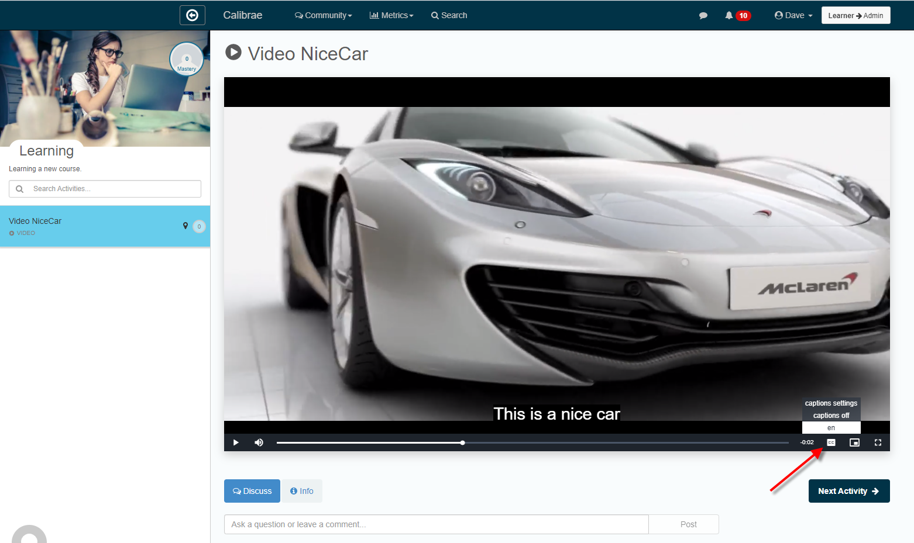Enable picture-in-picture mode
Viewport: 914px width, 543px height.
coord(854,442)
